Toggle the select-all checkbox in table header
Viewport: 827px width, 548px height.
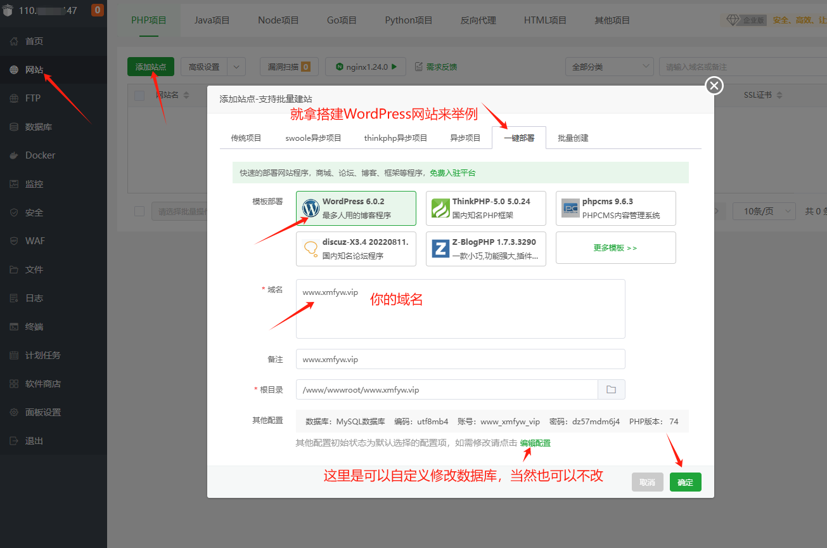[139, 95]
